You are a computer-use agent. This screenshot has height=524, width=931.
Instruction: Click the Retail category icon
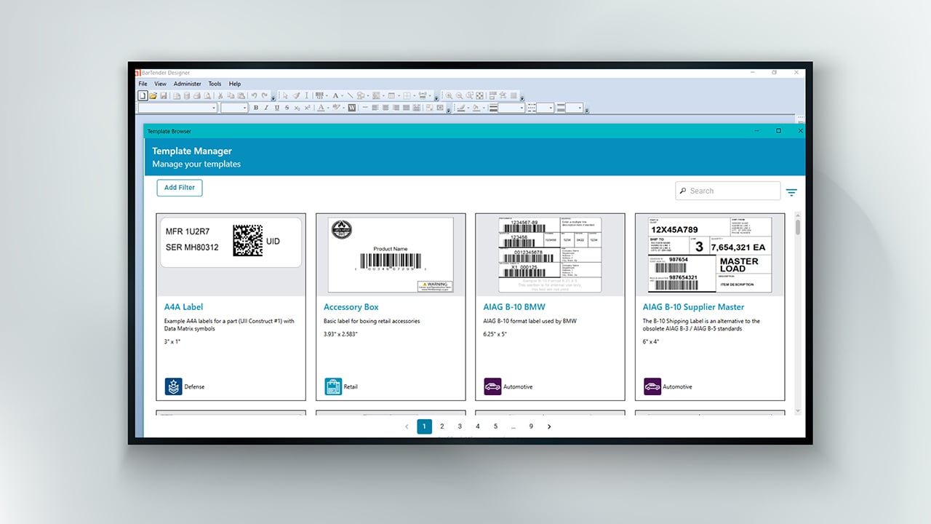coord(333,386)
